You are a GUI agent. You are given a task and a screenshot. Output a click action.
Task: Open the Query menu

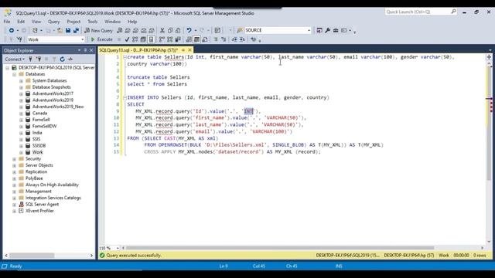click(53, 22)
